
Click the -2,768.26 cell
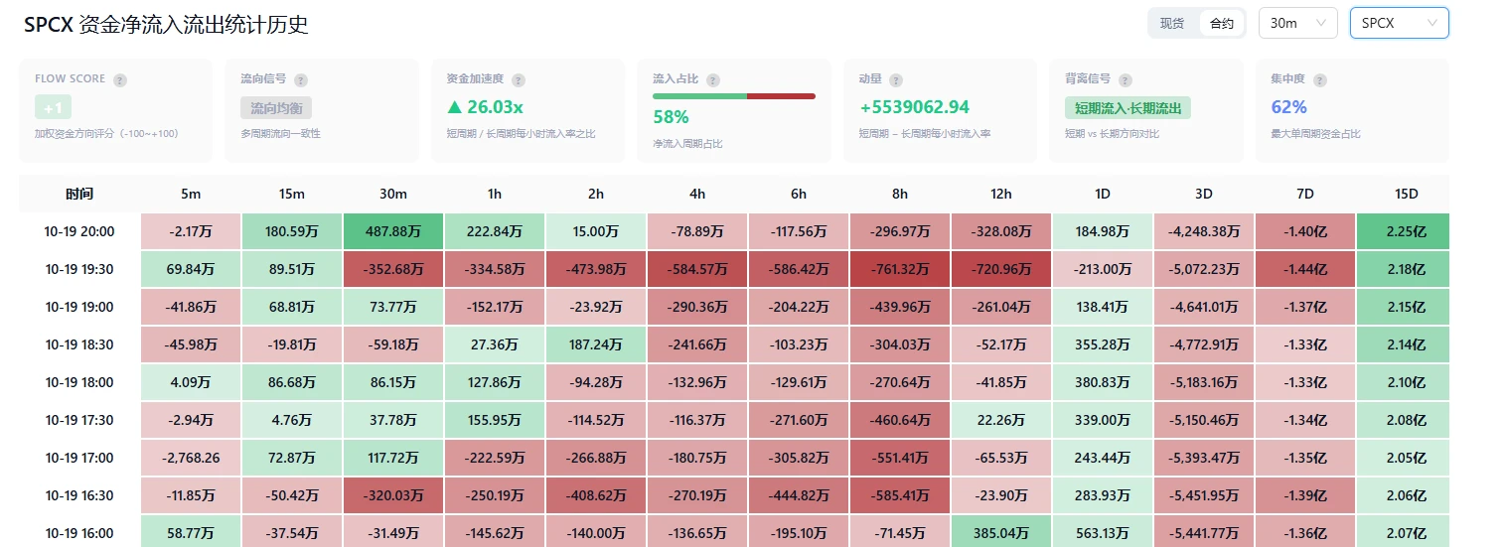pyautogui.click(x=191, y=458)
